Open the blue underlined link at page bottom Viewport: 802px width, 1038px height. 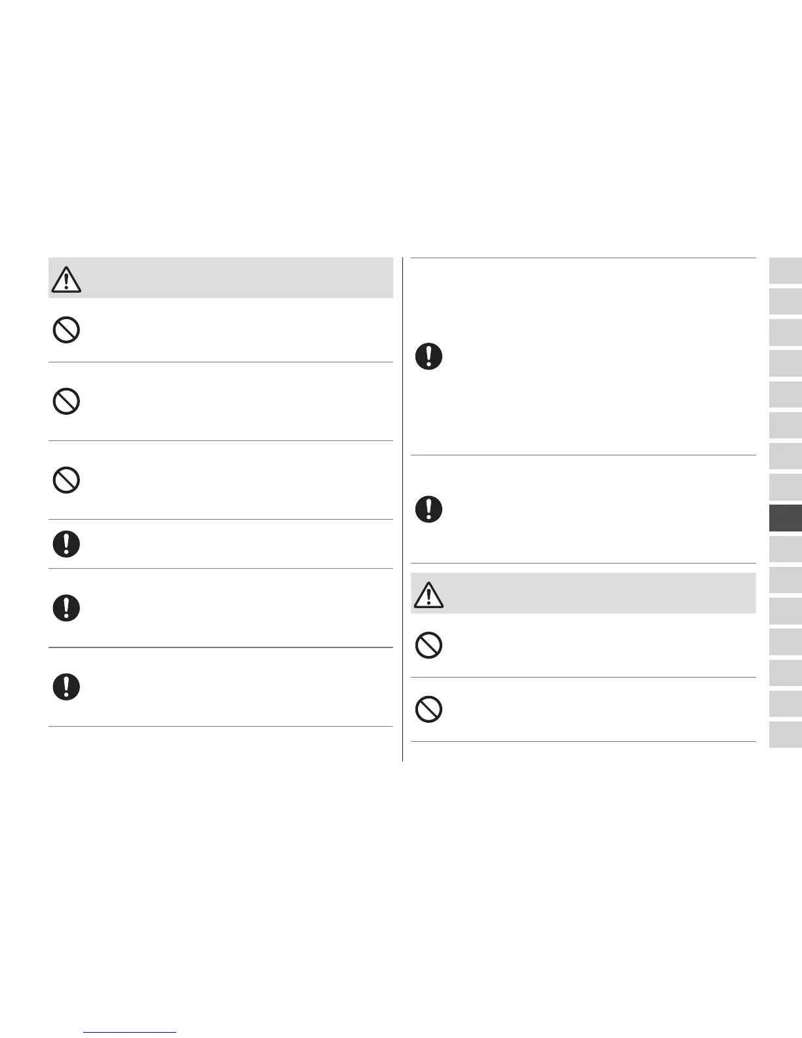pyautogui.click(x=130, y=1032)
